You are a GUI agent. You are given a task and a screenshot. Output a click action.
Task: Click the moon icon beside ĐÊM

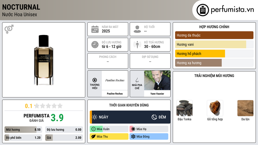(x=154, y=117)
